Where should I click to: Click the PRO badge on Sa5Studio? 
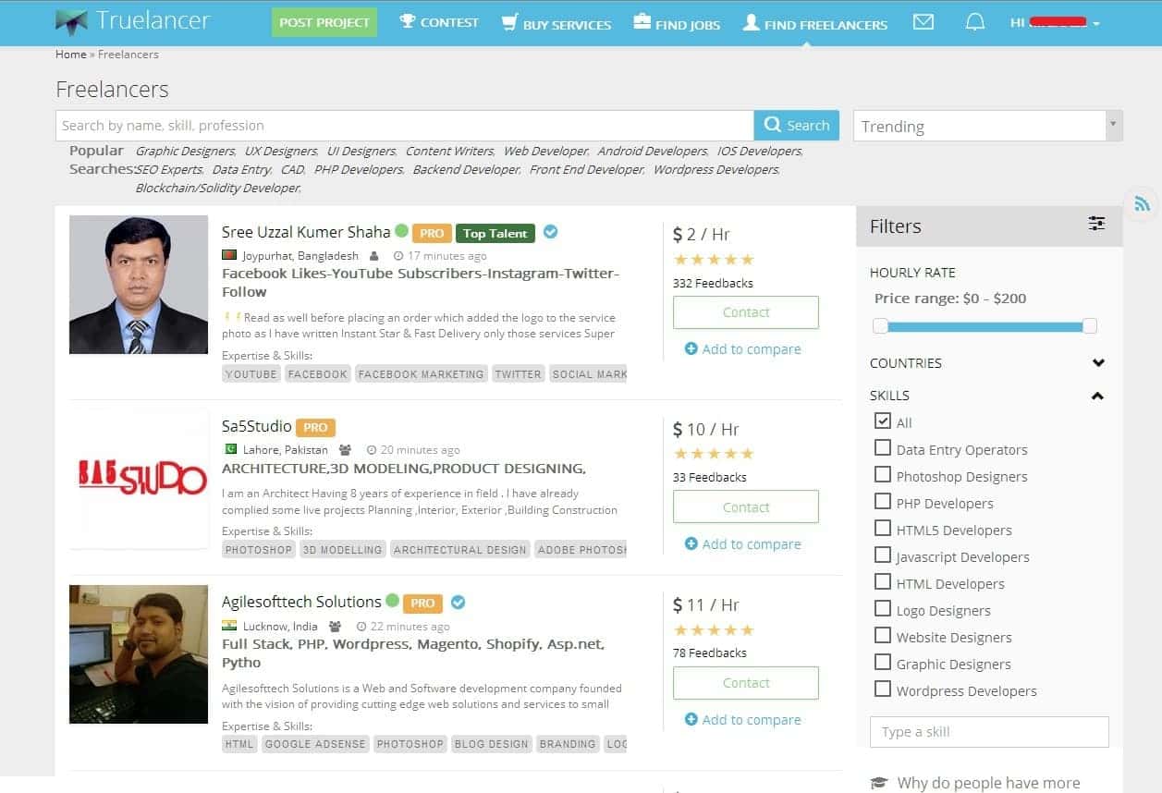tap(315, 428)
